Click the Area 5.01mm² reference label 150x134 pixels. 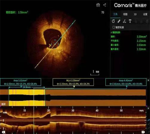(20, 82)
